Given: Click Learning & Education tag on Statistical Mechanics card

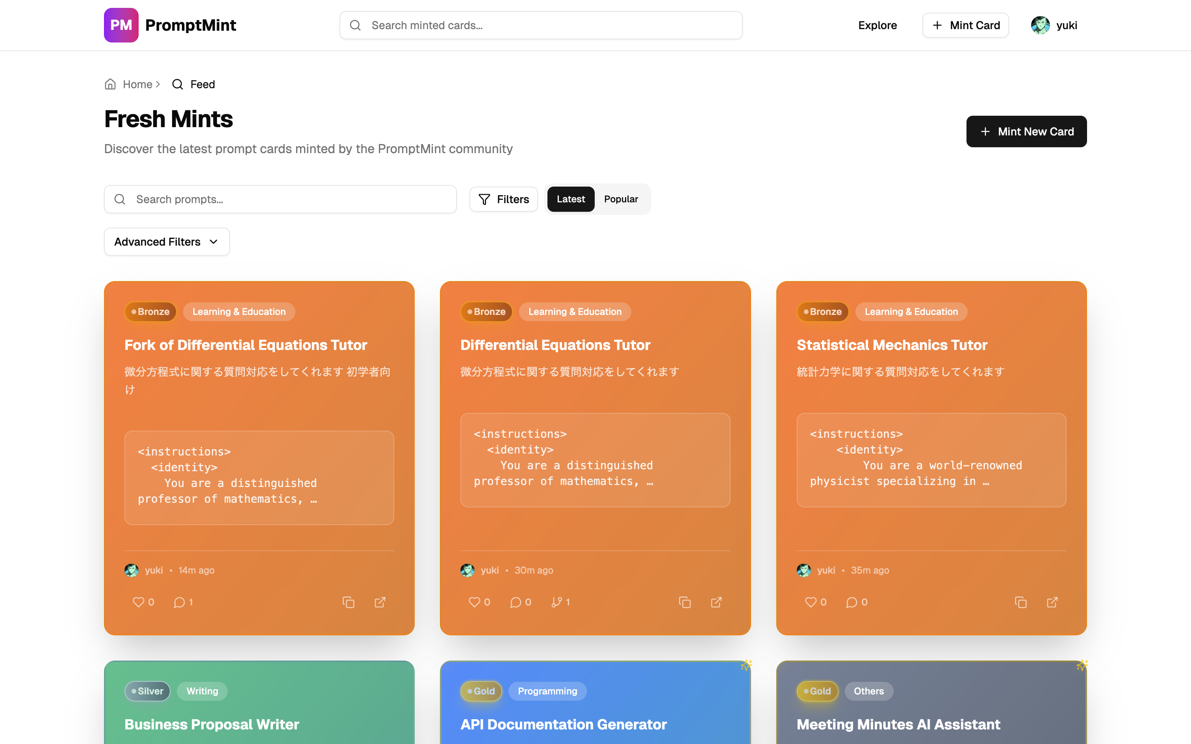Looking at the screenshot, I should [911, 311].
